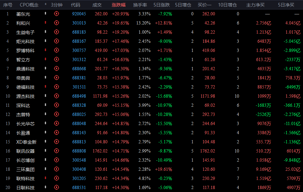Select stock code 301312

coord(79,59)
